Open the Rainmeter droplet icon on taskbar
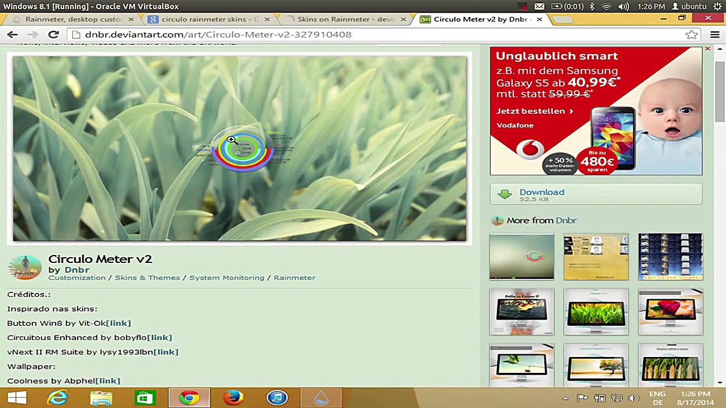The height and width of the screenshot is (408, 726). pos(322,398)
